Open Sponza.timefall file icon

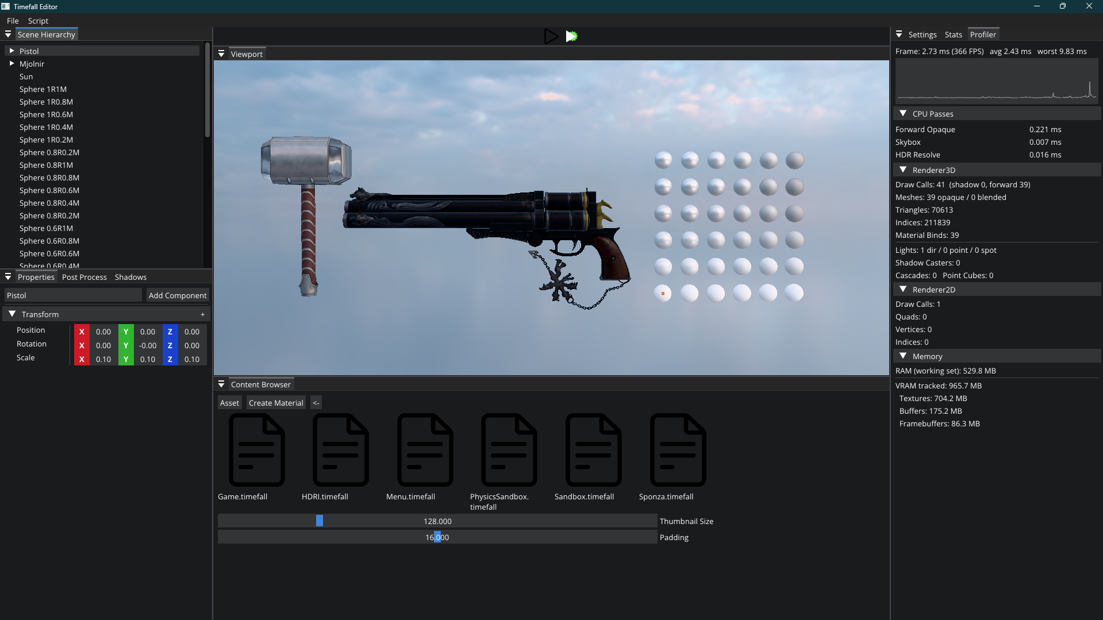[678, 449]
